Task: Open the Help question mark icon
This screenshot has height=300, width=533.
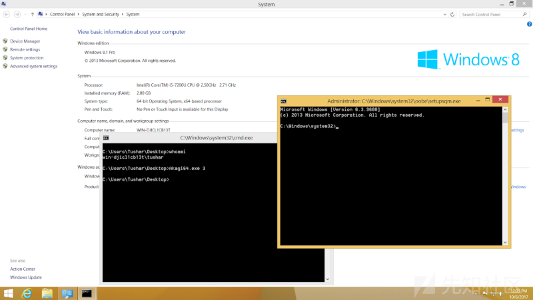Action: tap(529, 24)
